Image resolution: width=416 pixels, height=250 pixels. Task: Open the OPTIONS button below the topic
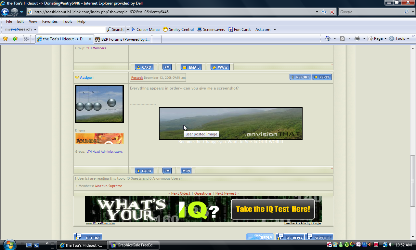coord(88,237)
